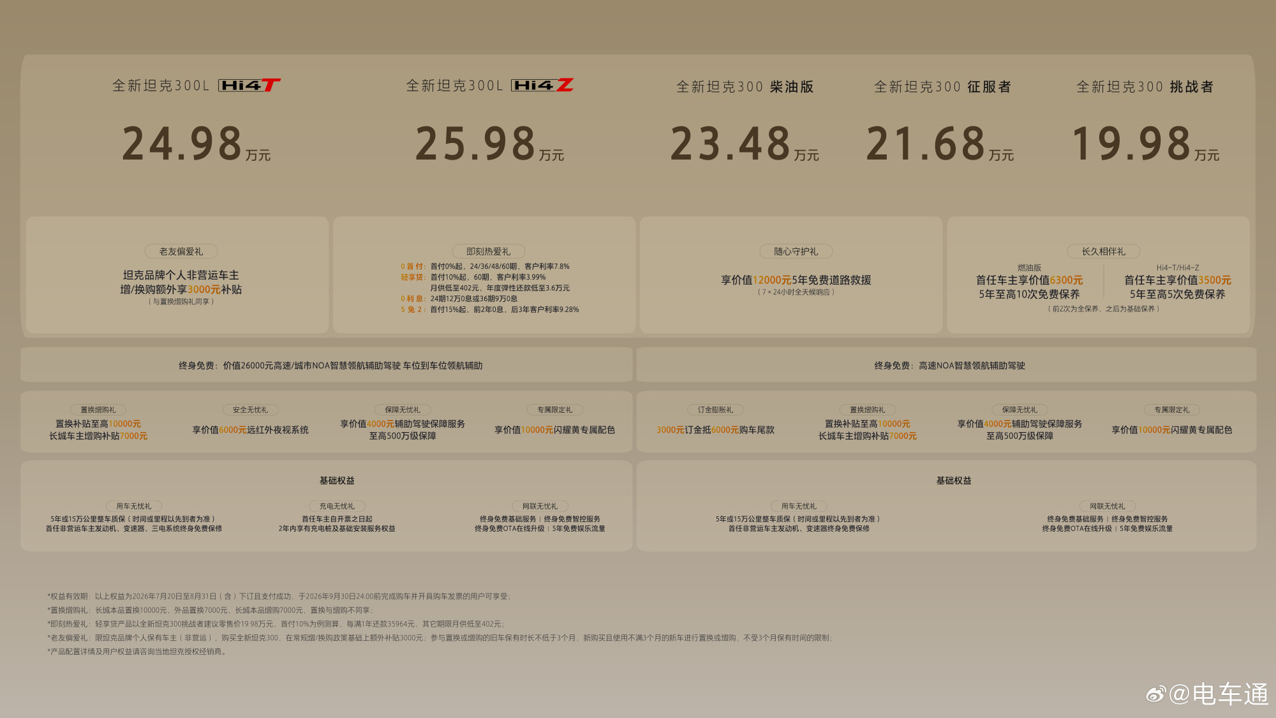The height and width of the screenshot is (718, 1276).
Task: Click the 即刻热爱礼 pill label
Action: (488, 251)
